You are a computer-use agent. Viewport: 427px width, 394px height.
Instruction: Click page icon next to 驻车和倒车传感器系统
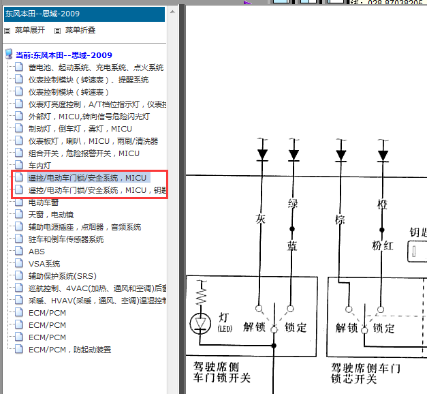pos(19,239)
